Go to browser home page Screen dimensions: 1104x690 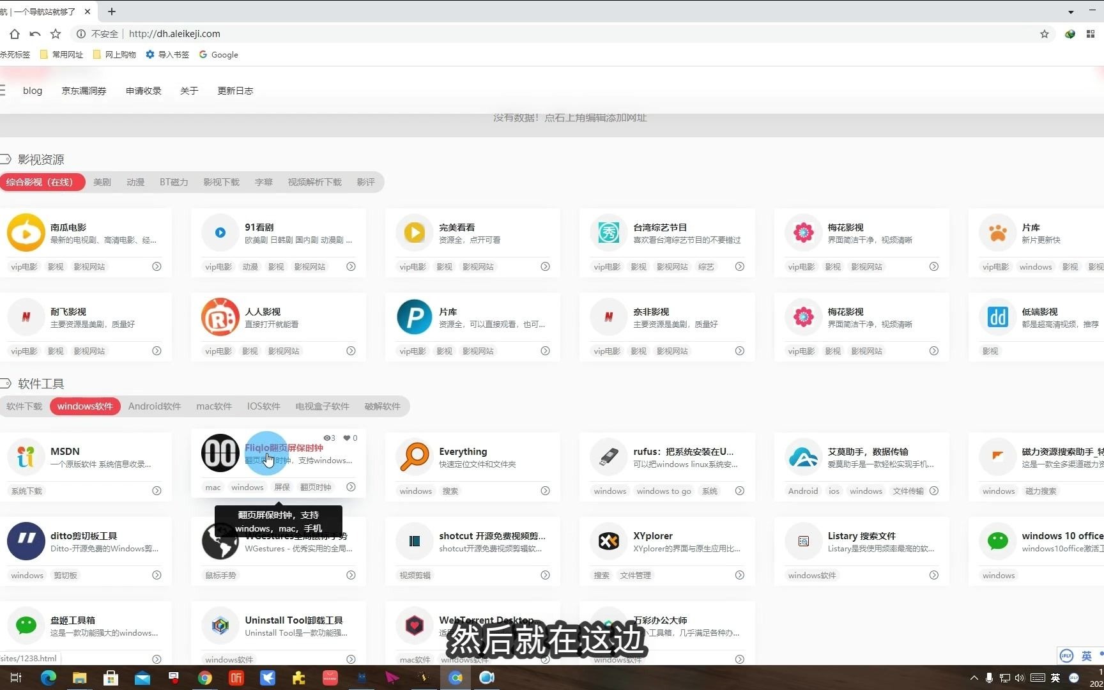point(15,34)
